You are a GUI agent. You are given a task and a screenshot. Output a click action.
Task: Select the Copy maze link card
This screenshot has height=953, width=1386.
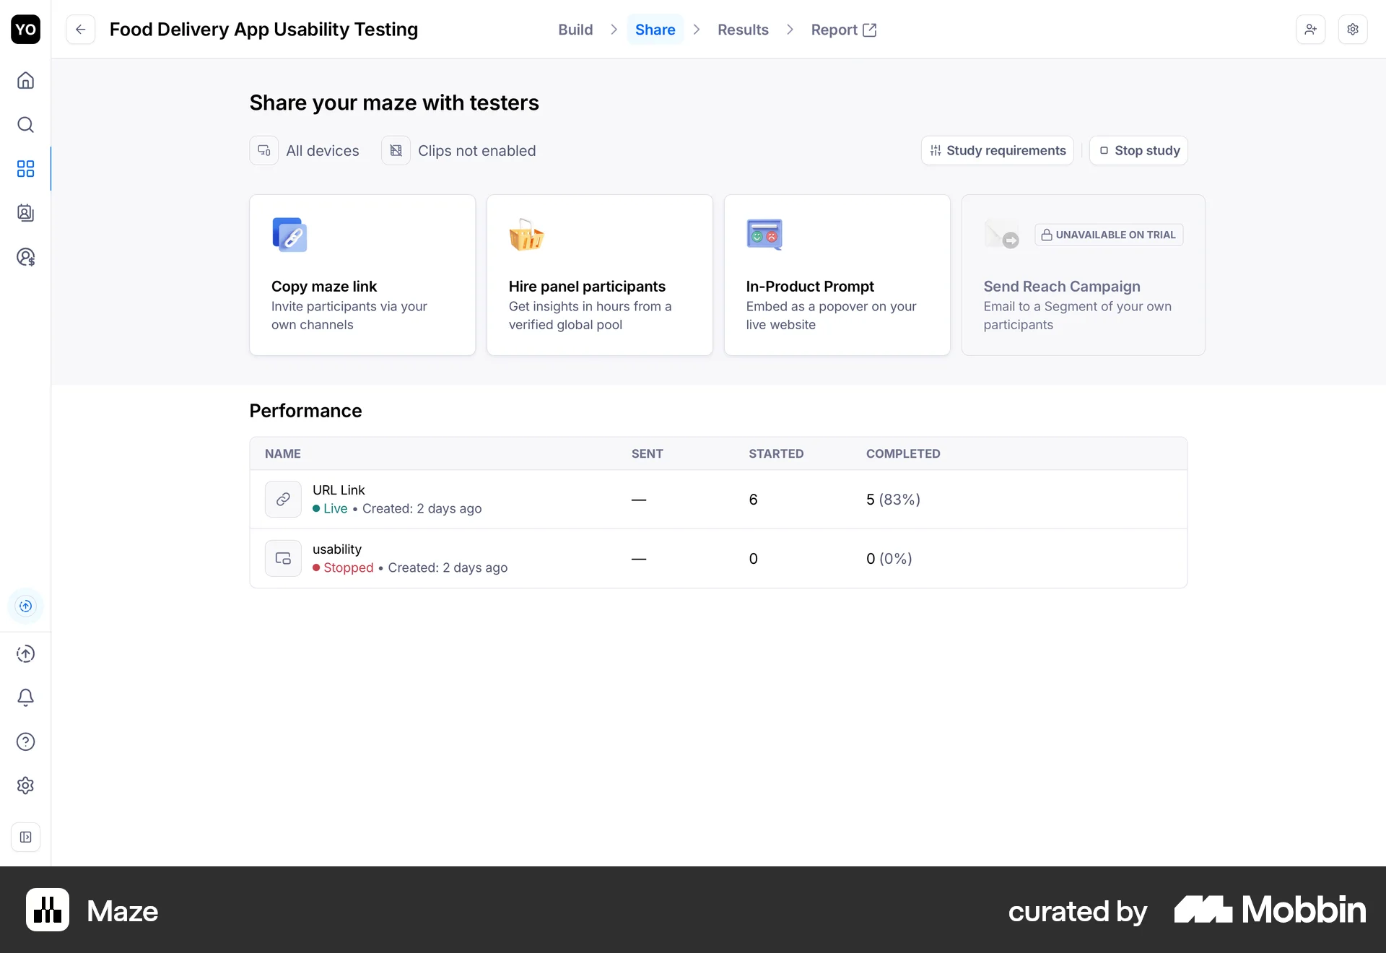tap(362, 274)
